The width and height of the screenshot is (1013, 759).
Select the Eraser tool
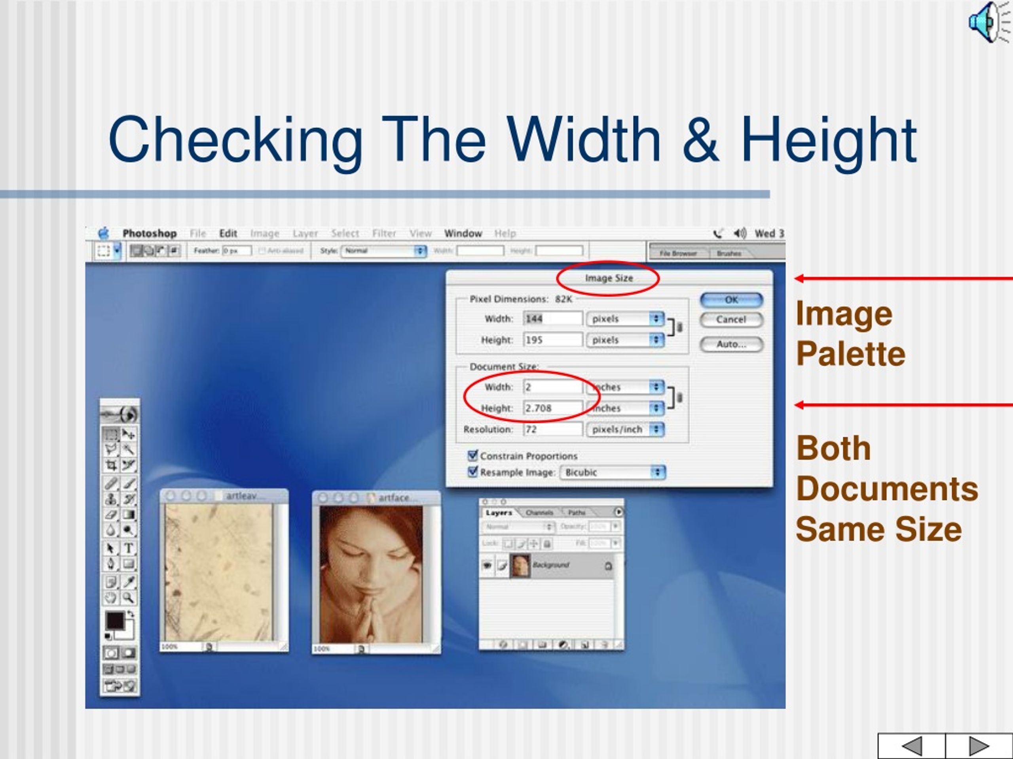111,515
